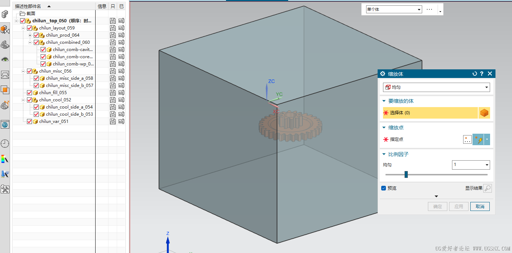The width and height of the screenshot is (512, 253).
Task: Collapse the 要缩放的体 section
Action: [384, 101]
